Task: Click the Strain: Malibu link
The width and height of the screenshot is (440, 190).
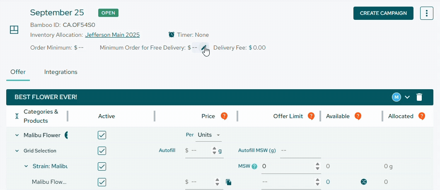Action: pyautogui.click(x=50, y=166)
